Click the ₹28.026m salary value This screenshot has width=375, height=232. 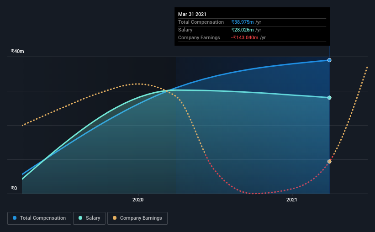[x=243, y=30]
